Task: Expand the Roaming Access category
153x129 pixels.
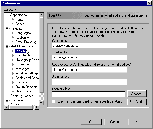Action: pyautogui.click(x=7, y=96)
